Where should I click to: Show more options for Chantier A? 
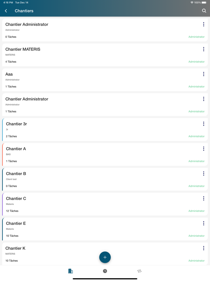pyautogui.click(x=203, y=149)
